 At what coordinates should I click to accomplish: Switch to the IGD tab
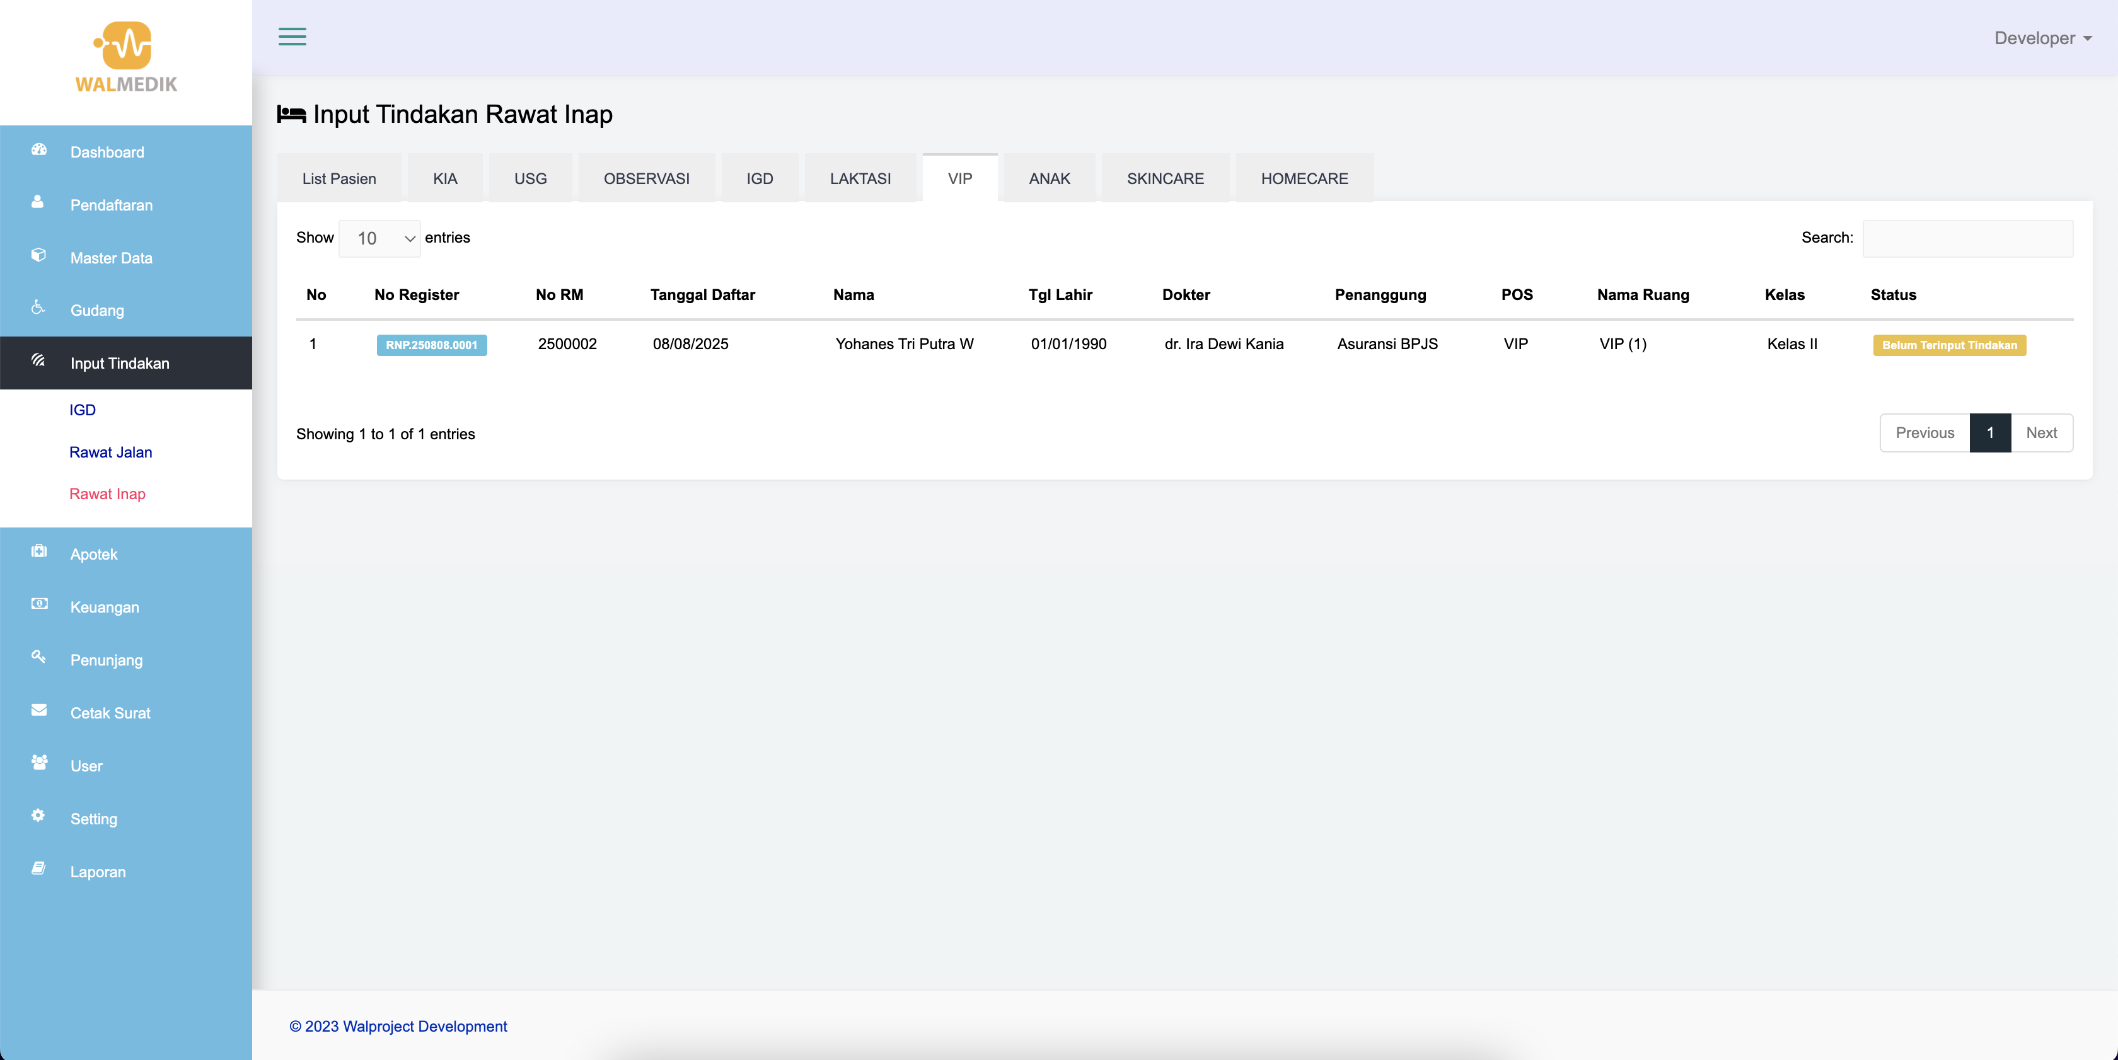pos(760,178)
